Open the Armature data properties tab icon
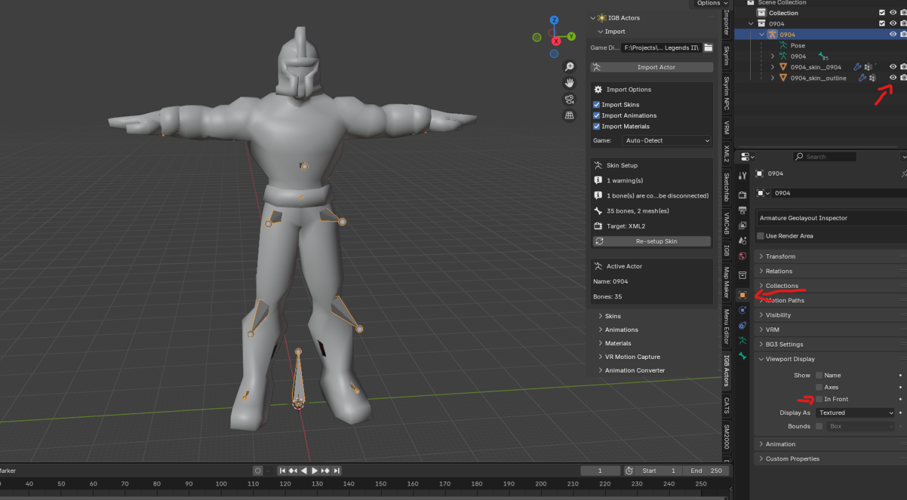 743,341
